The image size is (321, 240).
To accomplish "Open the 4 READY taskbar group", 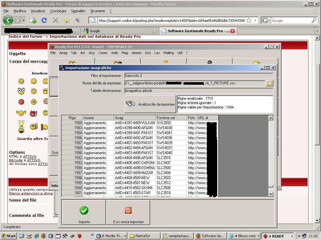I will tap(278, 236).
